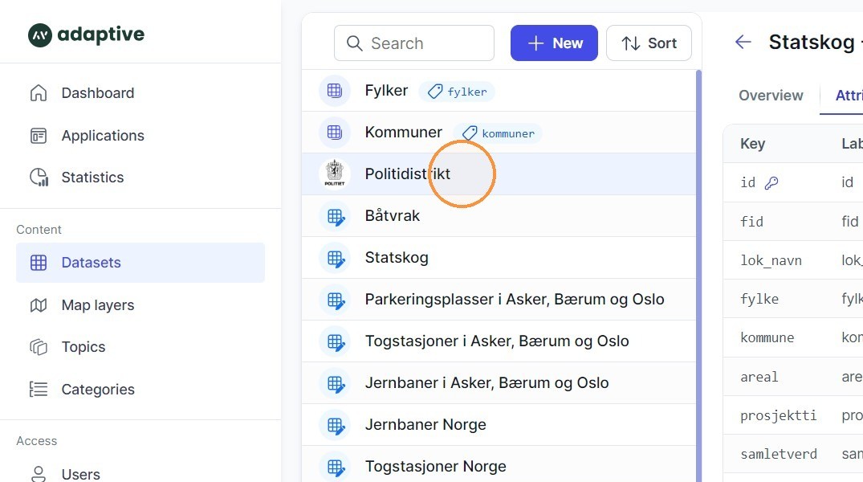Open Dashboard from the sidebar

pyautogui.click(x=140, y=93)
